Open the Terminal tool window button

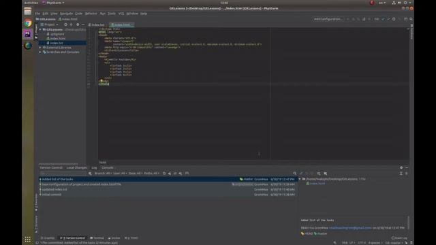pos(97,238)
